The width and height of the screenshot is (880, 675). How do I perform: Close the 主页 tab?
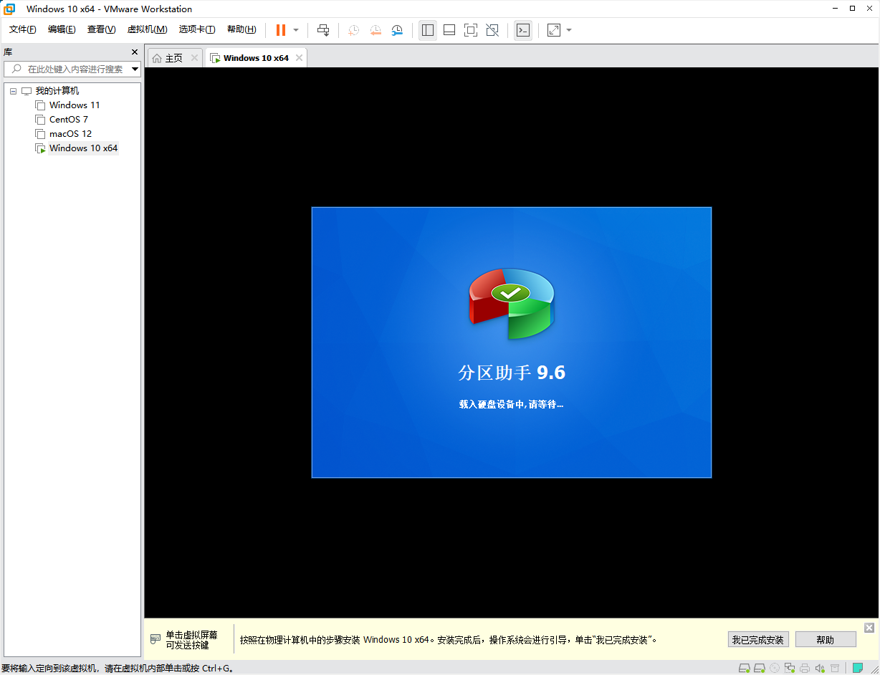click(194, 58)
